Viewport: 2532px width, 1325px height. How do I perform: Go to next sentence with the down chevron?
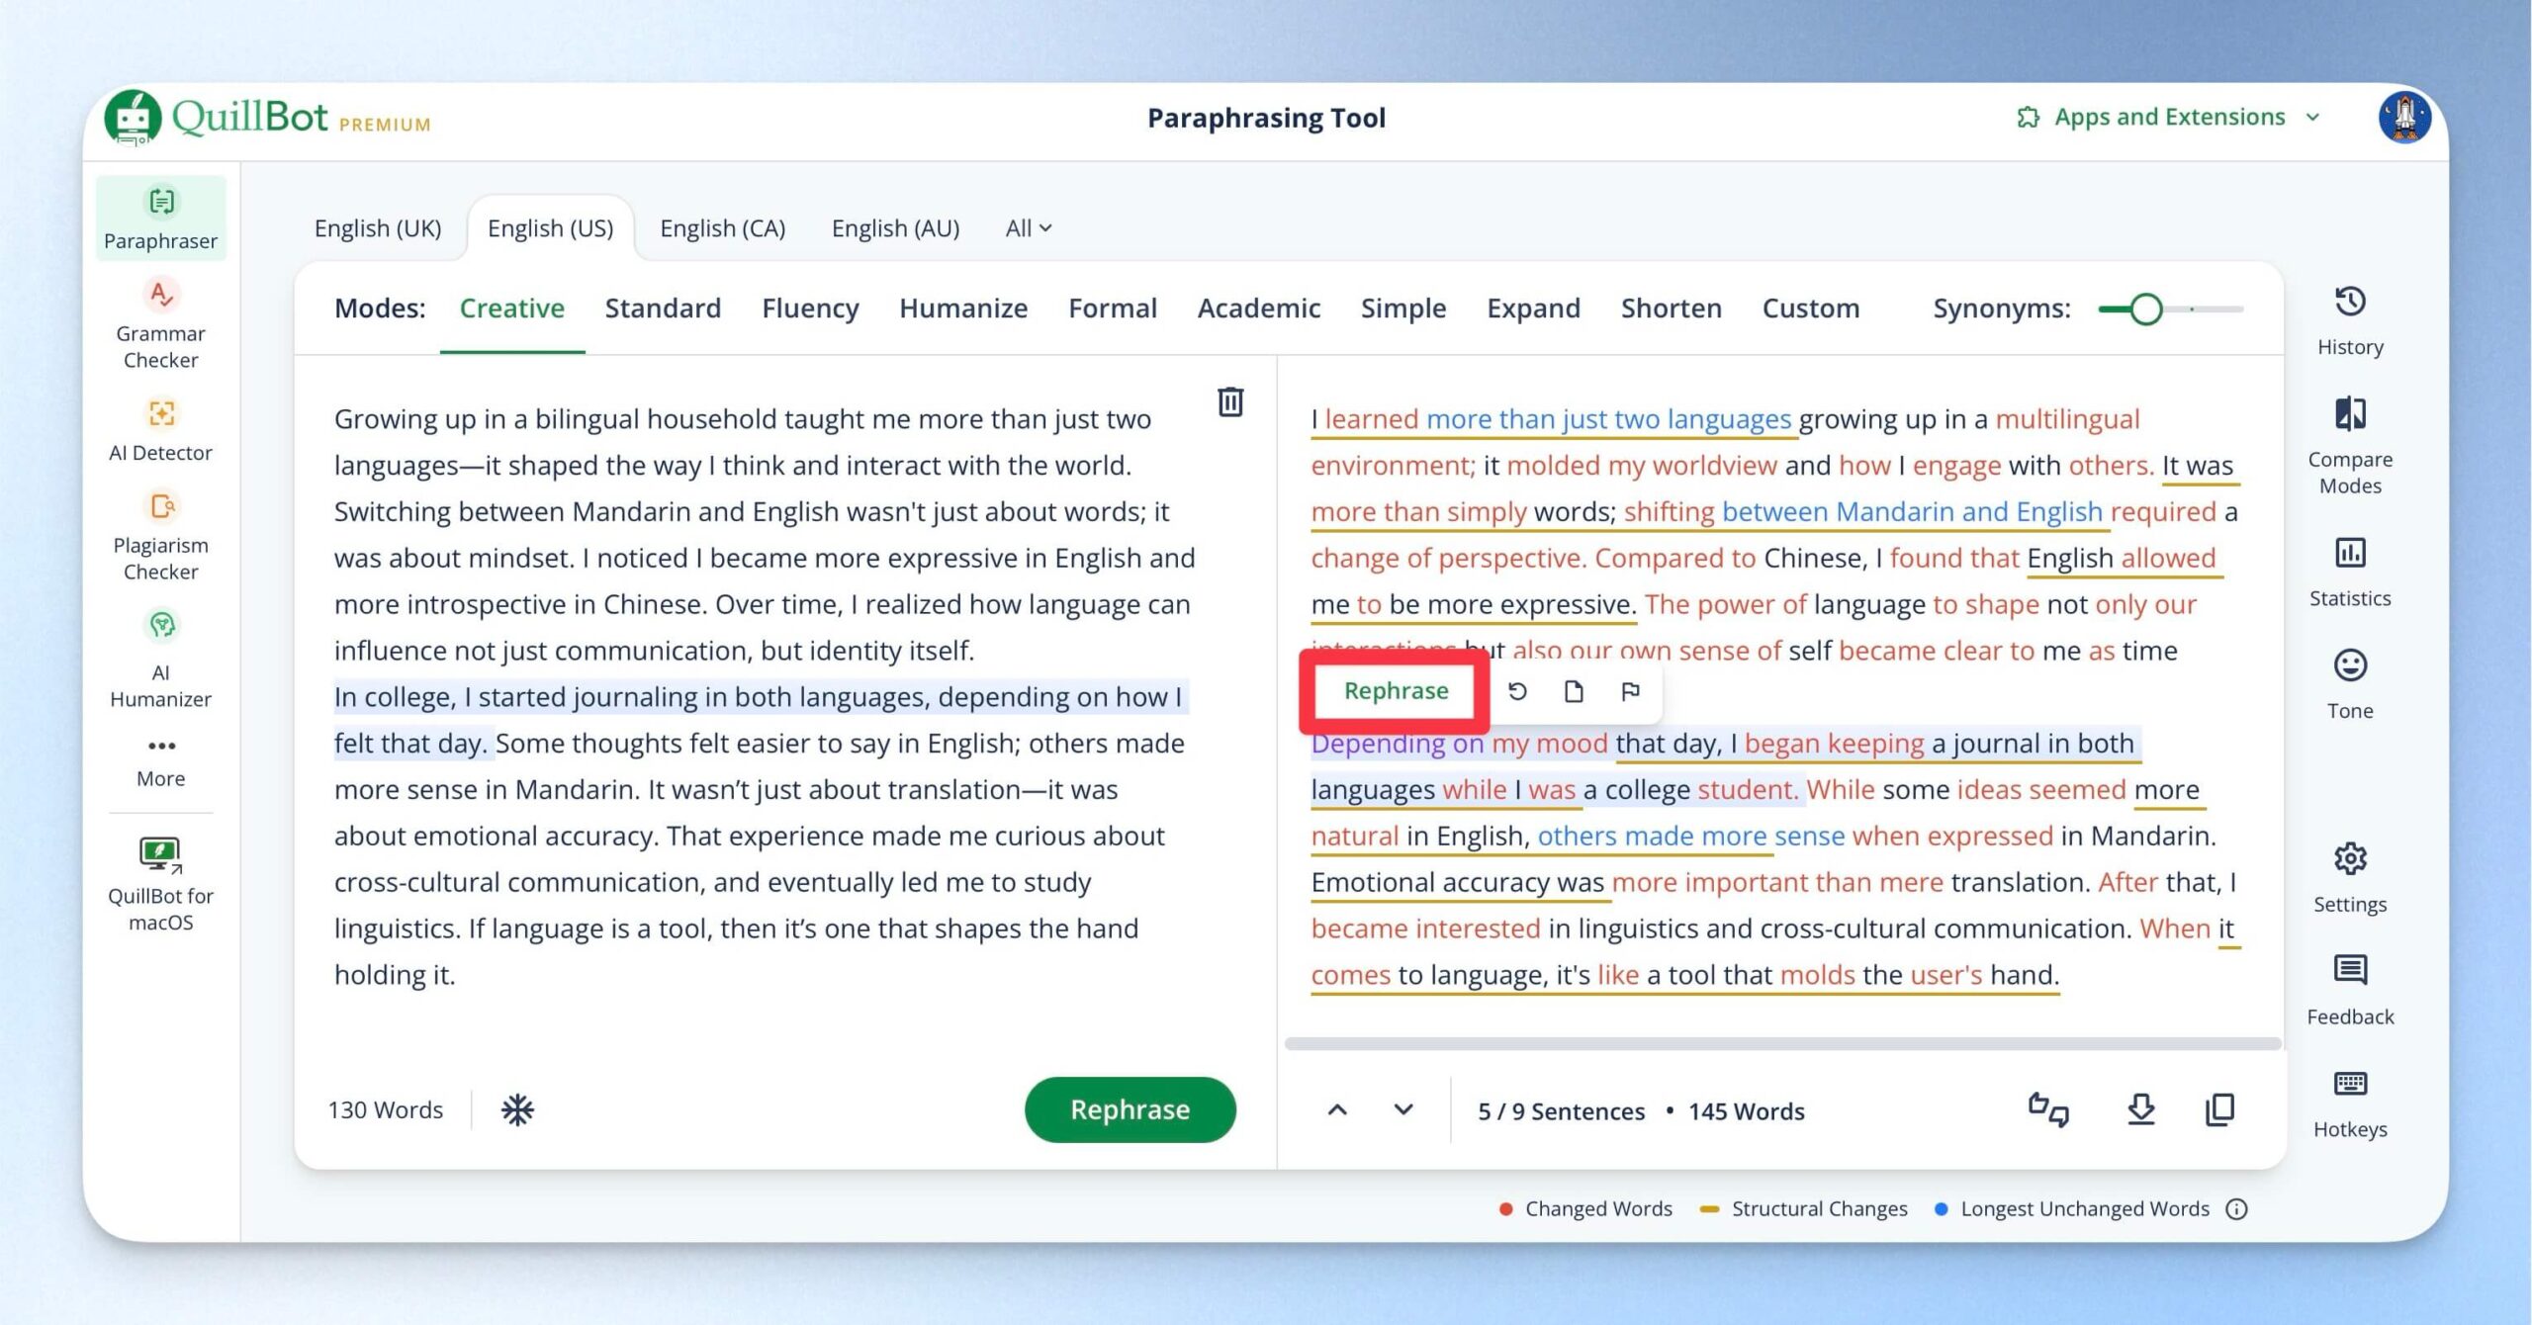tap(1403, 1109)
